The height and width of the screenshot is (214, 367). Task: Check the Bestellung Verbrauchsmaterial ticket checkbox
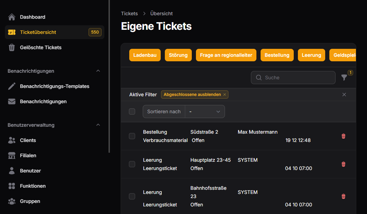pos(132,136)
